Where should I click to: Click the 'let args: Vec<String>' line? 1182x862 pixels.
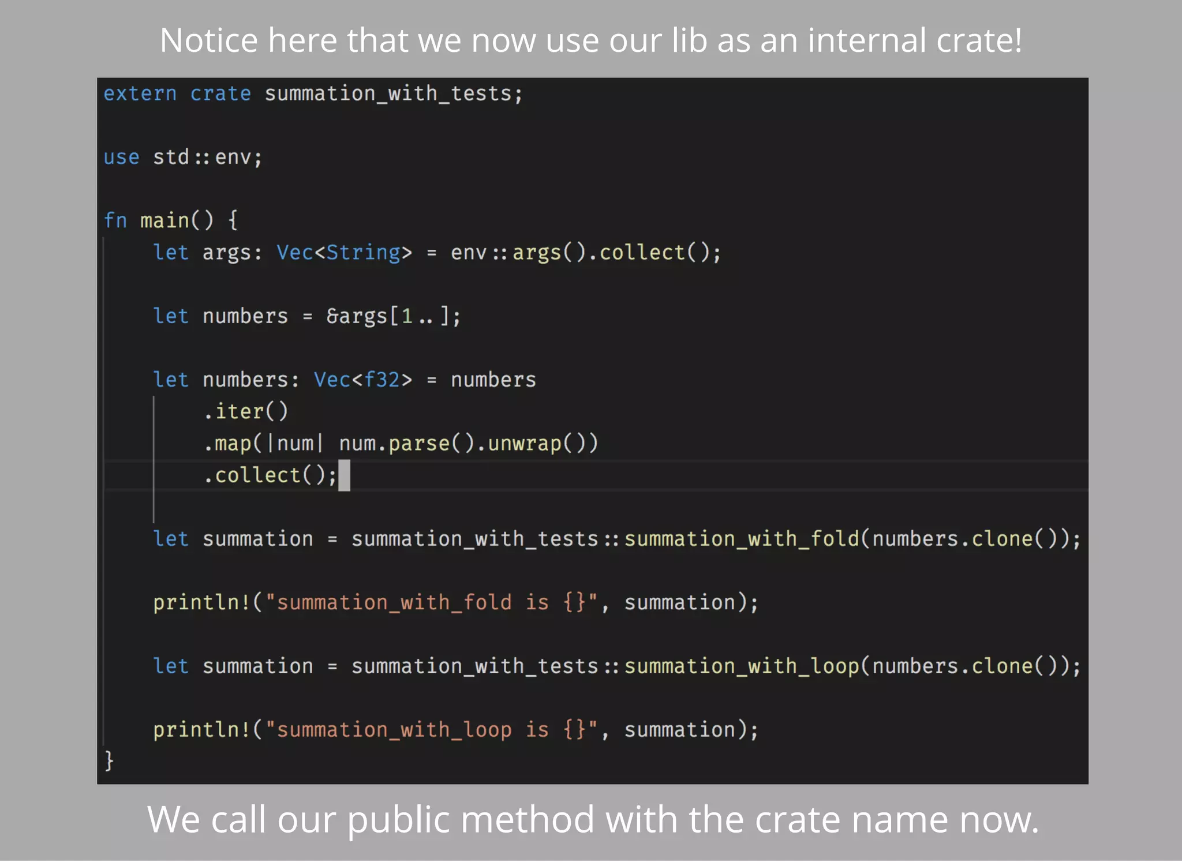point(437,253)
